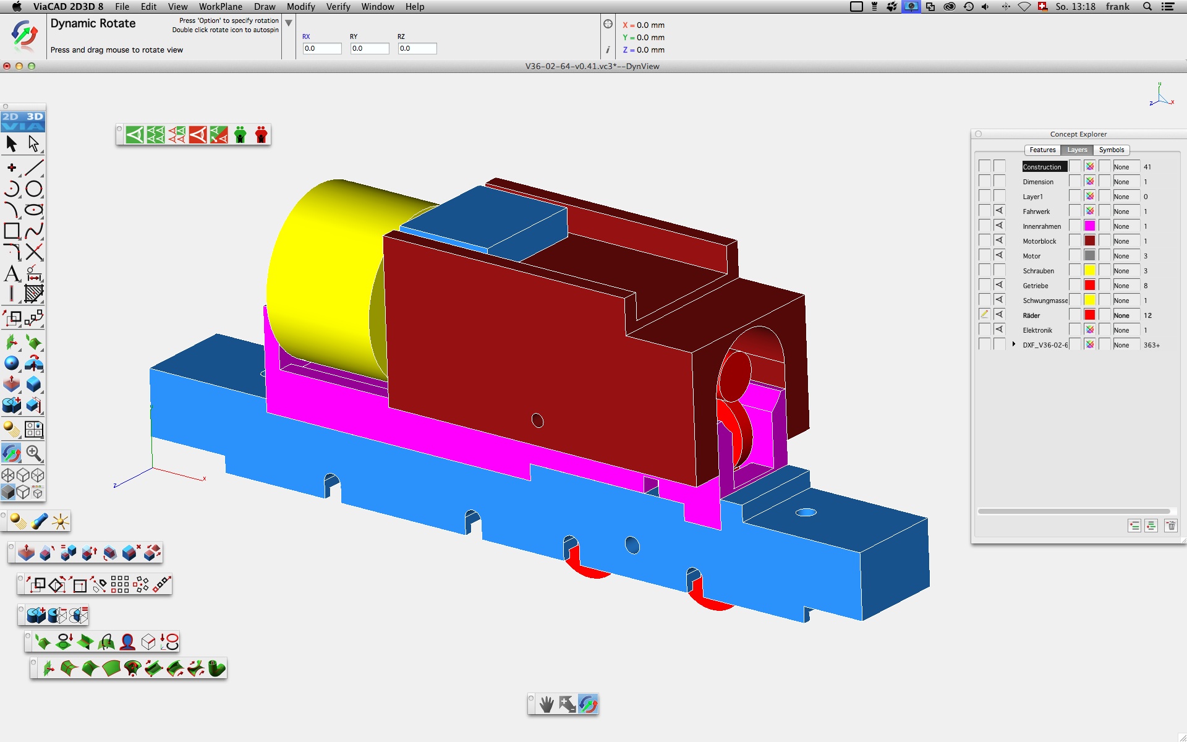Expand the DXF_V36-02-6 layer group
The width and height of the screenshot is (1187, 742).
tap(1014, 344)
